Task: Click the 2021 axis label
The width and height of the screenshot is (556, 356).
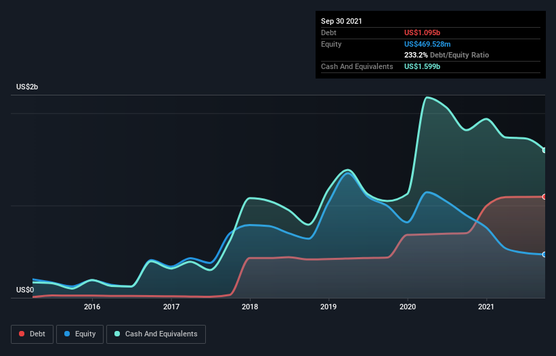Action: pyautogui.click(x=486, y=307)
